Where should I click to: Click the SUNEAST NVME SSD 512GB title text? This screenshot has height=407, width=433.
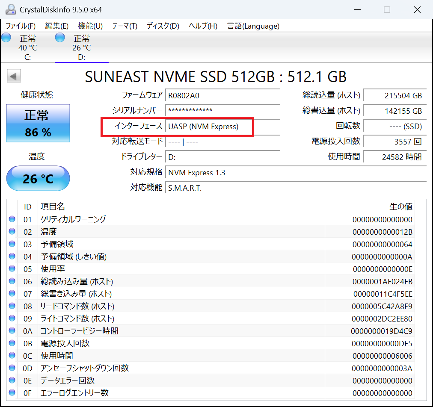[216, 77]
